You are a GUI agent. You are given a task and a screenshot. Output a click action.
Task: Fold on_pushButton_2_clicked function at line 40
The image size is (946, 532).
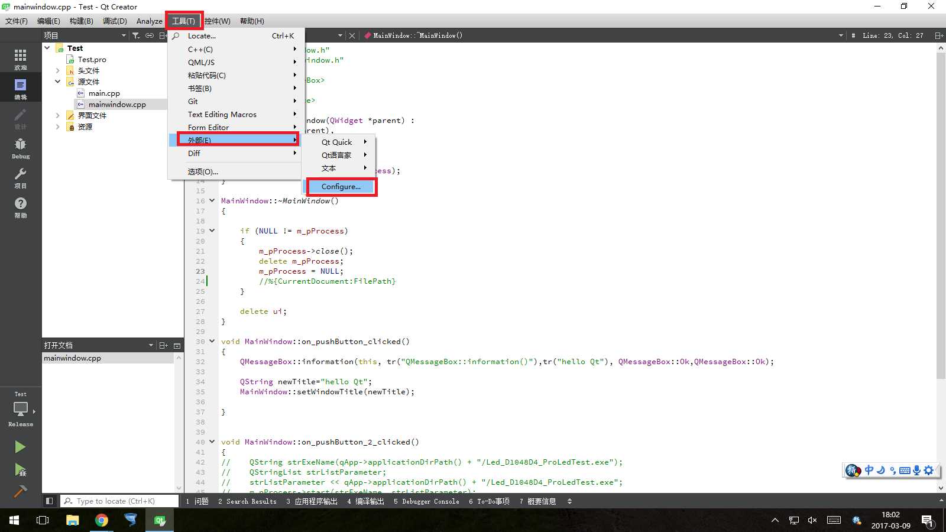click(212, 442)
